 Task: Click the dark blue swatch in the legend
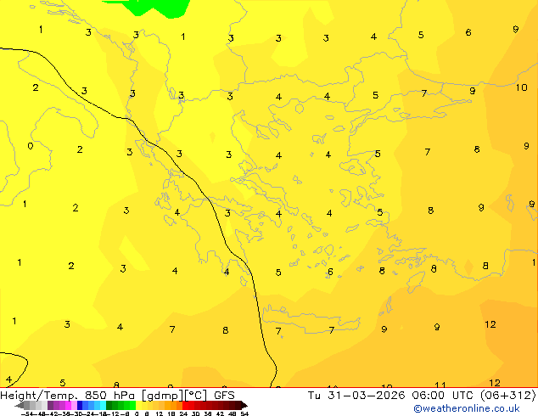(80, 405)
